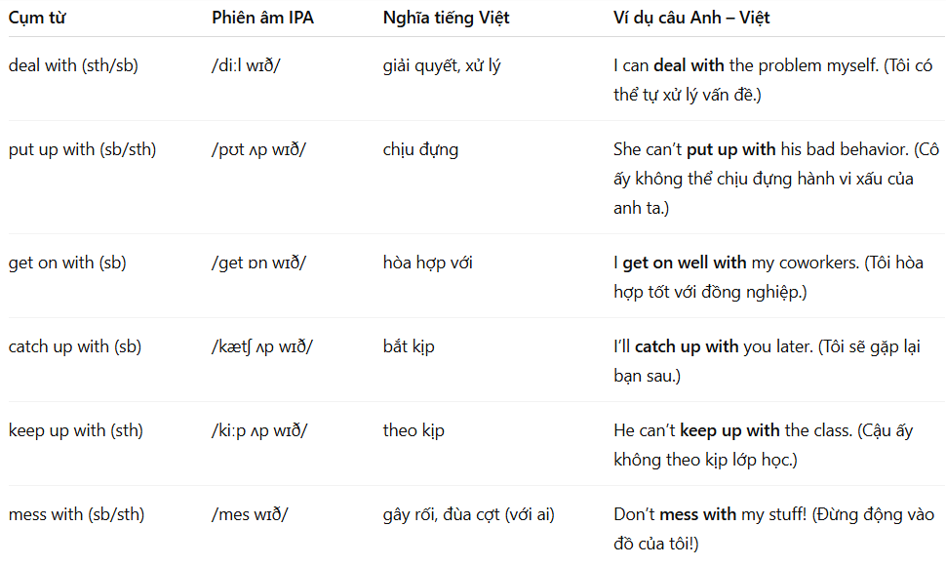This screenshot has height=567, width=946.
Task: Click the meaning 'theo kịp'
Action: pyautogui.click(x=414, y=430)
